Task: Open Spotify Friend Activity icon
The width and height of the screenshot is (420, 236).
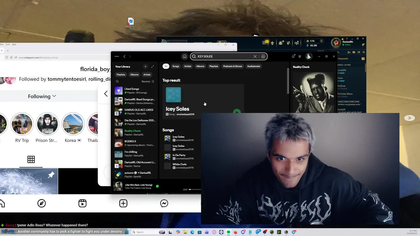Action: tap(300, 56)
